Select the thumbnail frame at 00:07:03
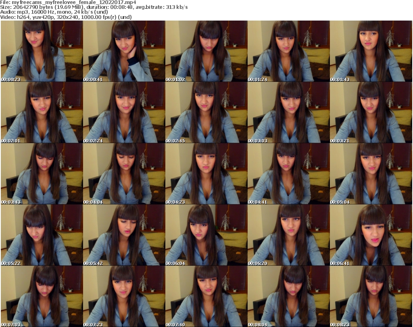The width and height of the screenshot is (413, 327). [x=42, y=296]
